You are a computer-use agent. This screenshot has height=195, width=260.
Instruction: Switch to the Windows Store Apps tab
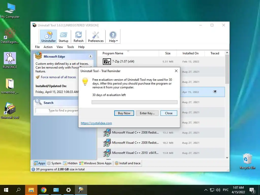pyautogui.click(x=95, y=163)
